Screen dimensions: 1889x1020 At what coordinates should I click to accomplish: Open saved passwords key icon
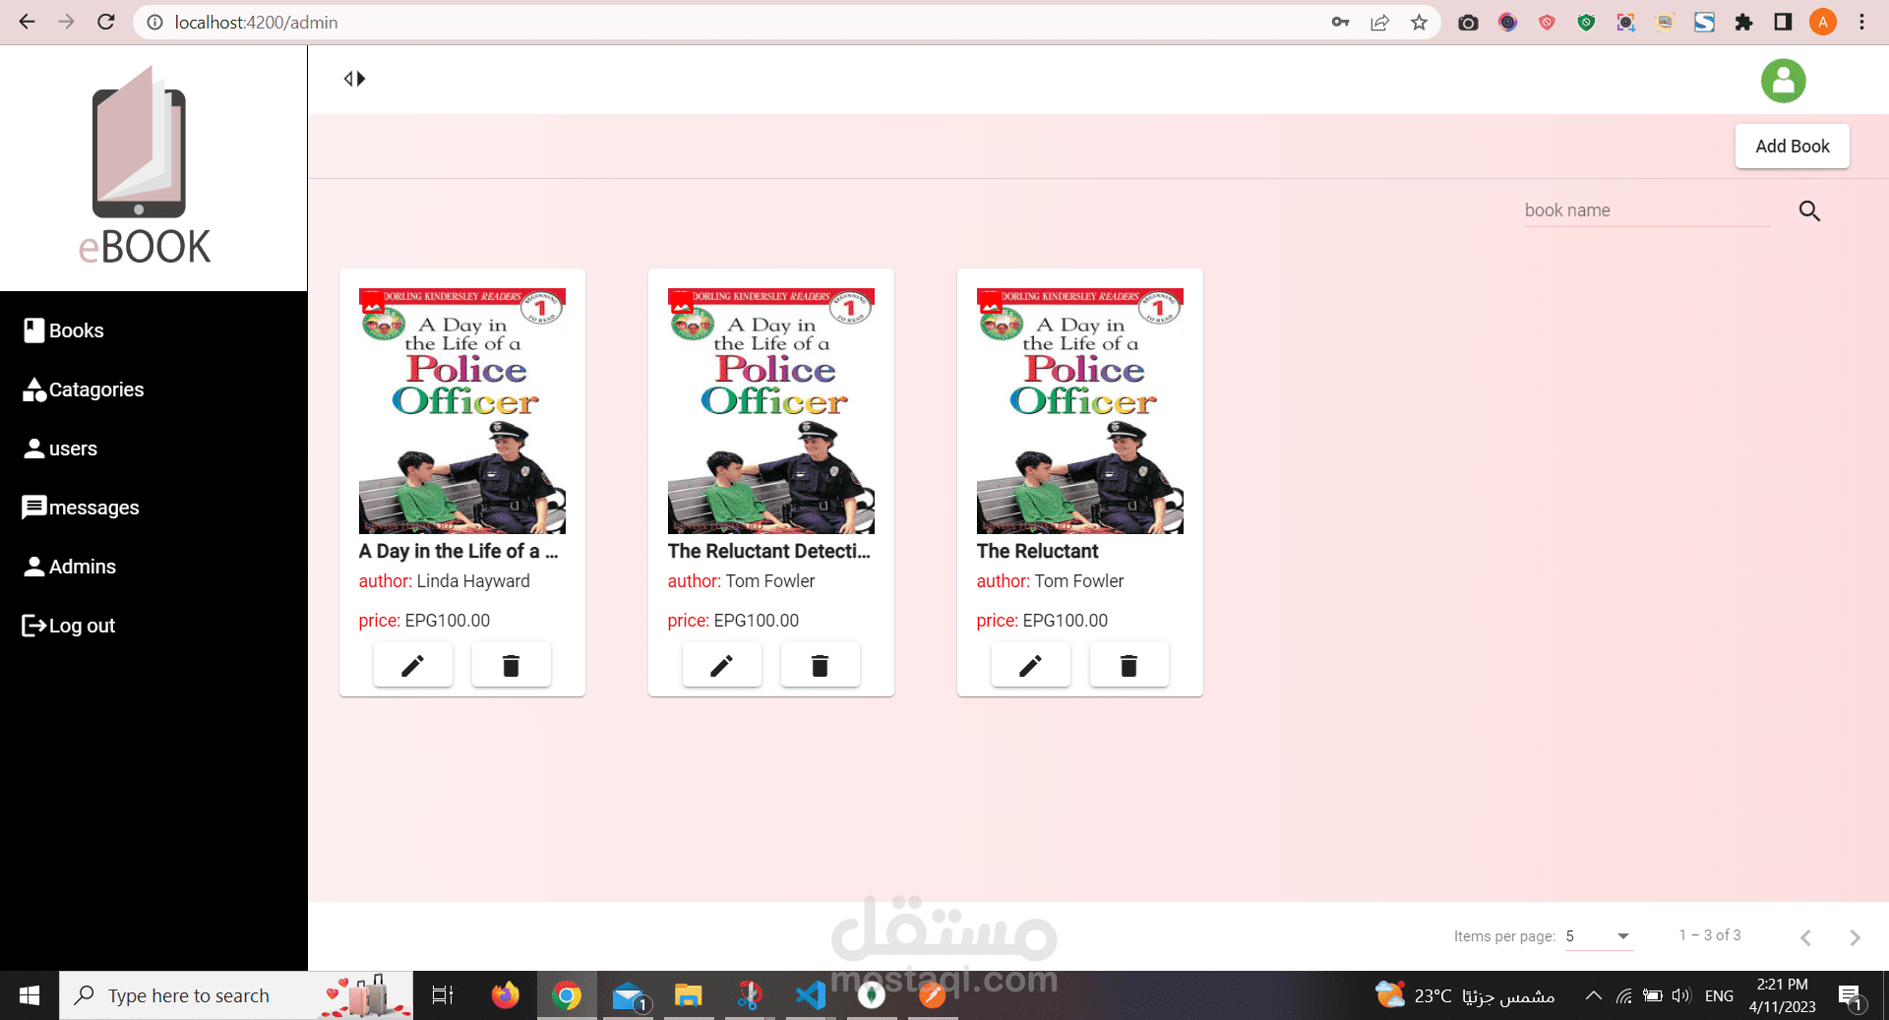pyautogui.click(x=1340, y=22)
